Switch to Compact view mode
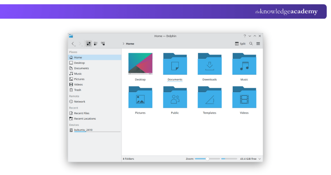 coord(95,44)
